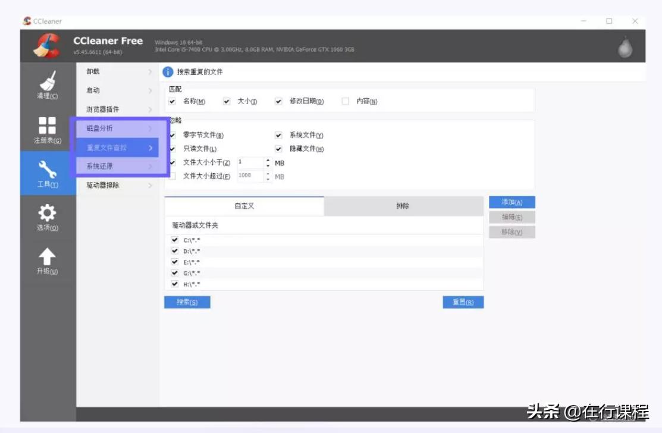The image size is (662, 433).
Task: Click the 搜索 search button
Action: pos(187,302)
